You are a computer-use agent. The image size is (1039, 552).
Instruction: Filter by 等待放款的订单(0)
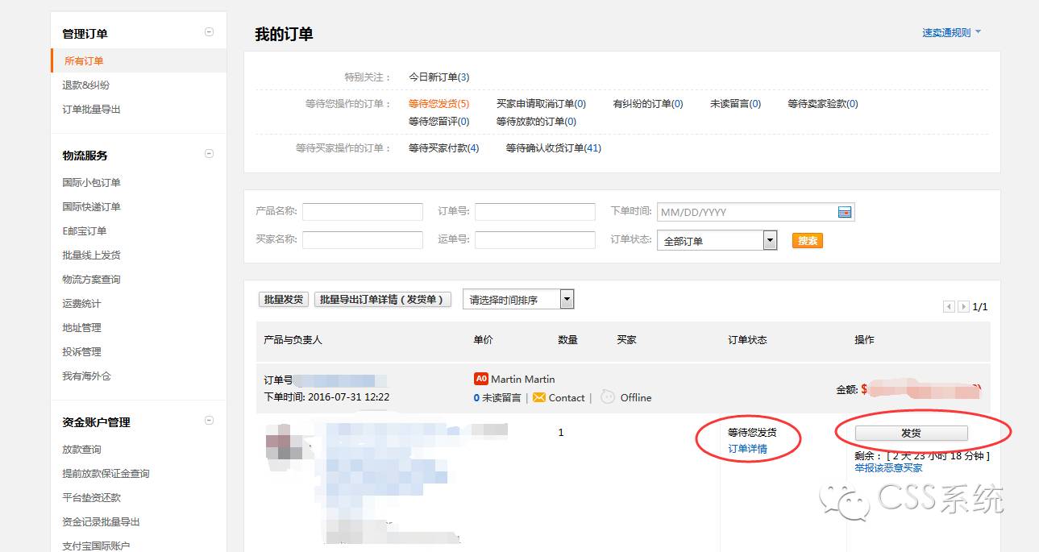[x=536, y=122]
